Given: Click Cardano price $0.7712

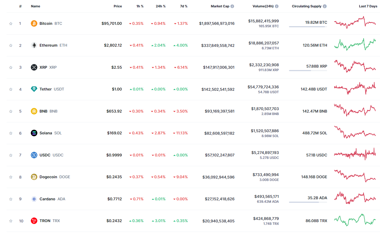Looking at the screenshot, I should [x=115, y=199].
